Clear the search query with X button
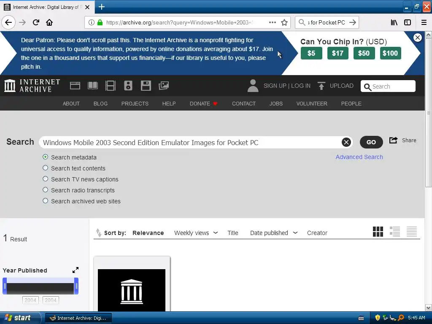 pos(346,142)
